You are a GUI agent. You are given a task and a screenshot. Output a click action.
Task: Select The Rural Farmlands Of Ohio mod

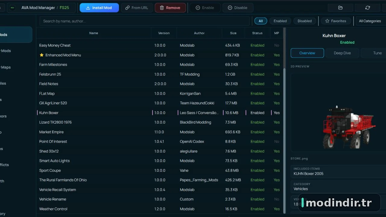click(63, 180)
